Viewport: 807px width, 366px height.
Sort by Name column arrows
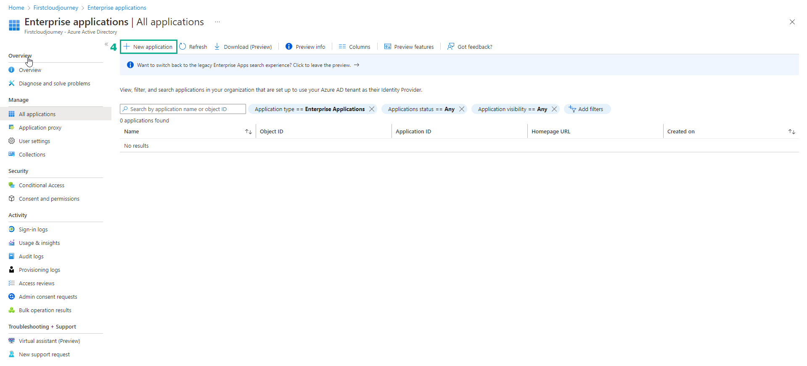(249, 132)
